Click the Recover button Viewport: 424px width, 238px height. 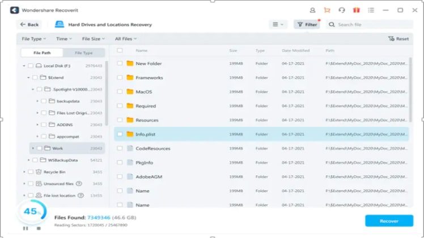coord(389,220)
